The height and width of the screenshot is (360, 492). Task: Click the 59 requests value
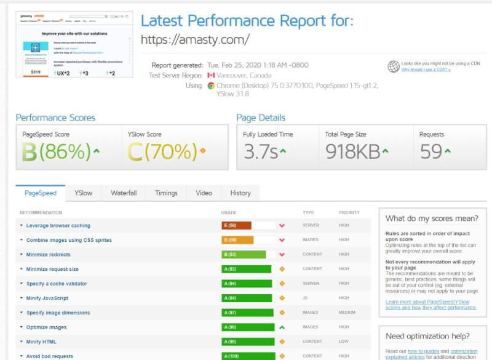point(431,151)
